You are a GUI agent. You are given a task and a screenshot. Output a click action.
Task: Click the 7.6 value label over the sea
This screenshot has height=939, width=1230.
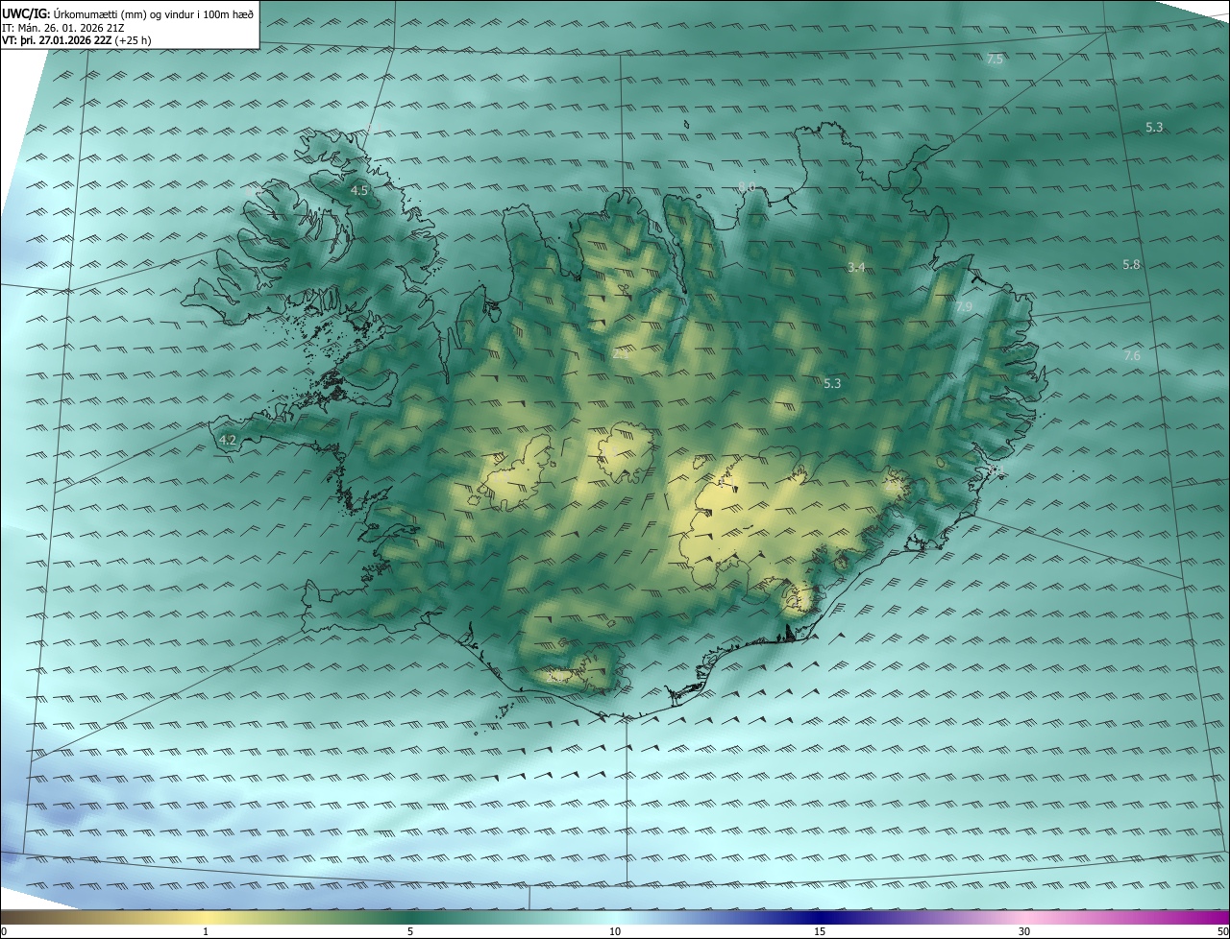pyautogui.click(x=1132, y=356)
